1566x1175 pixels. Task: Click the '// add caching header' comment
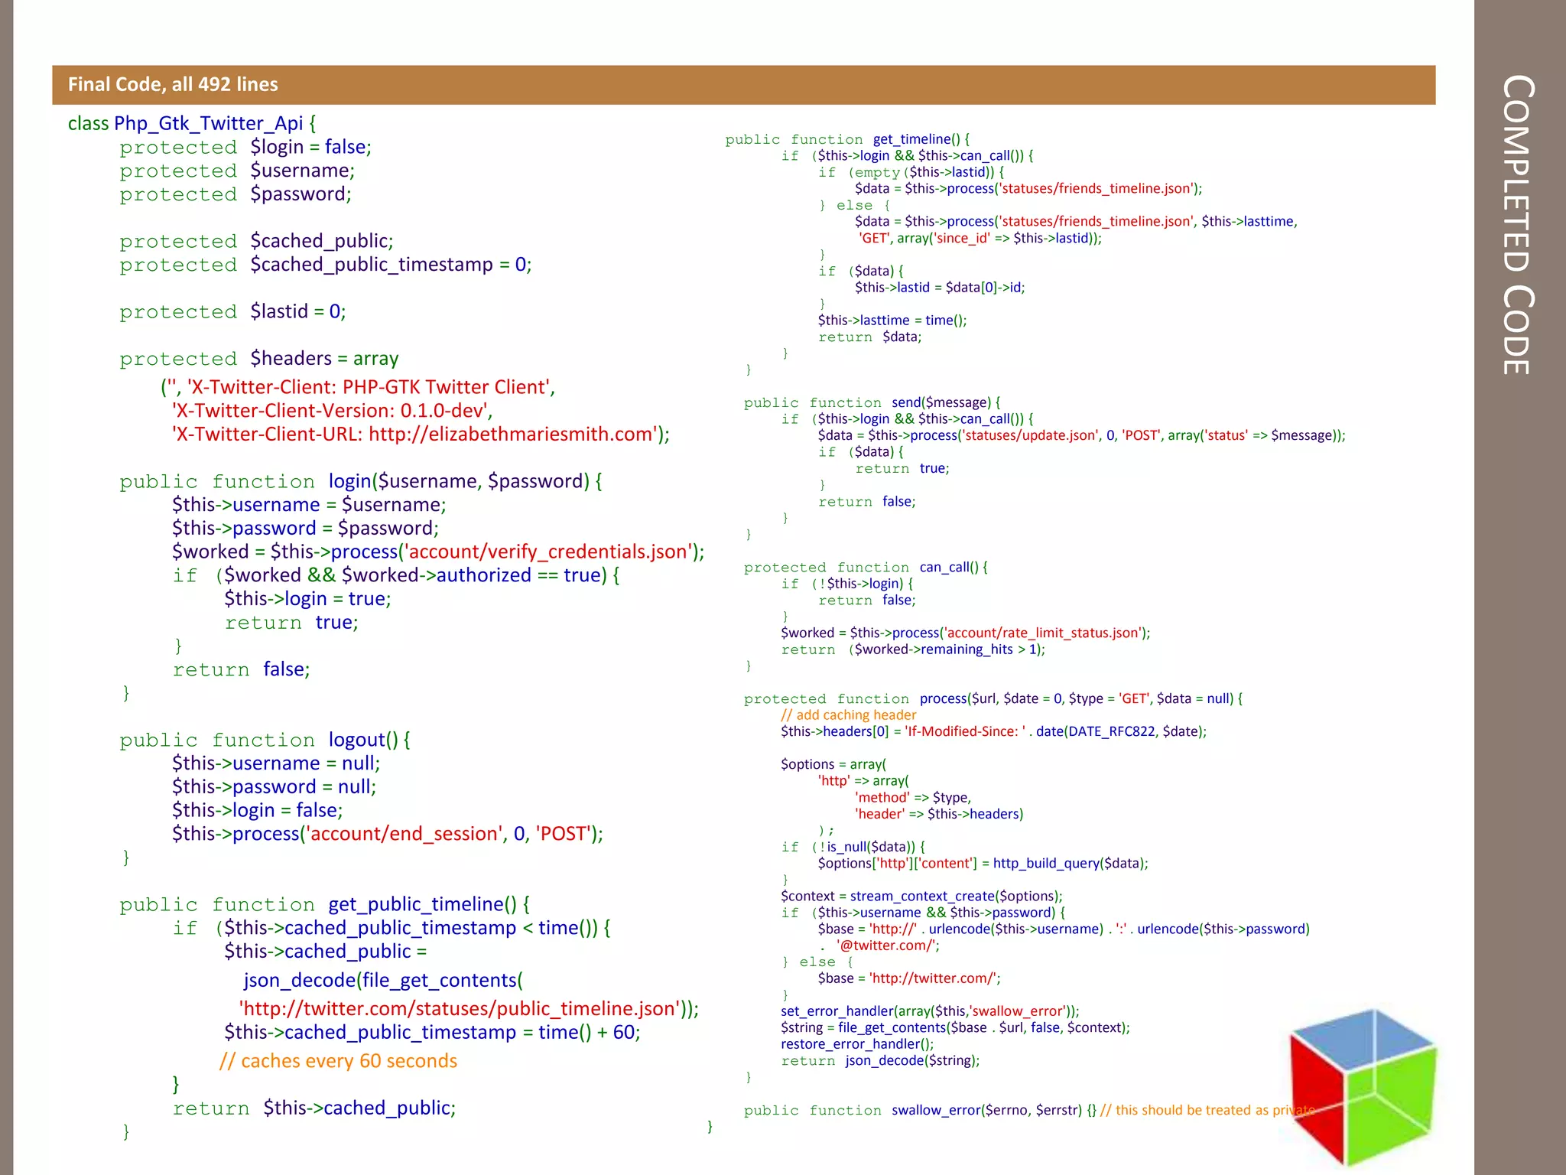point(848,715)
